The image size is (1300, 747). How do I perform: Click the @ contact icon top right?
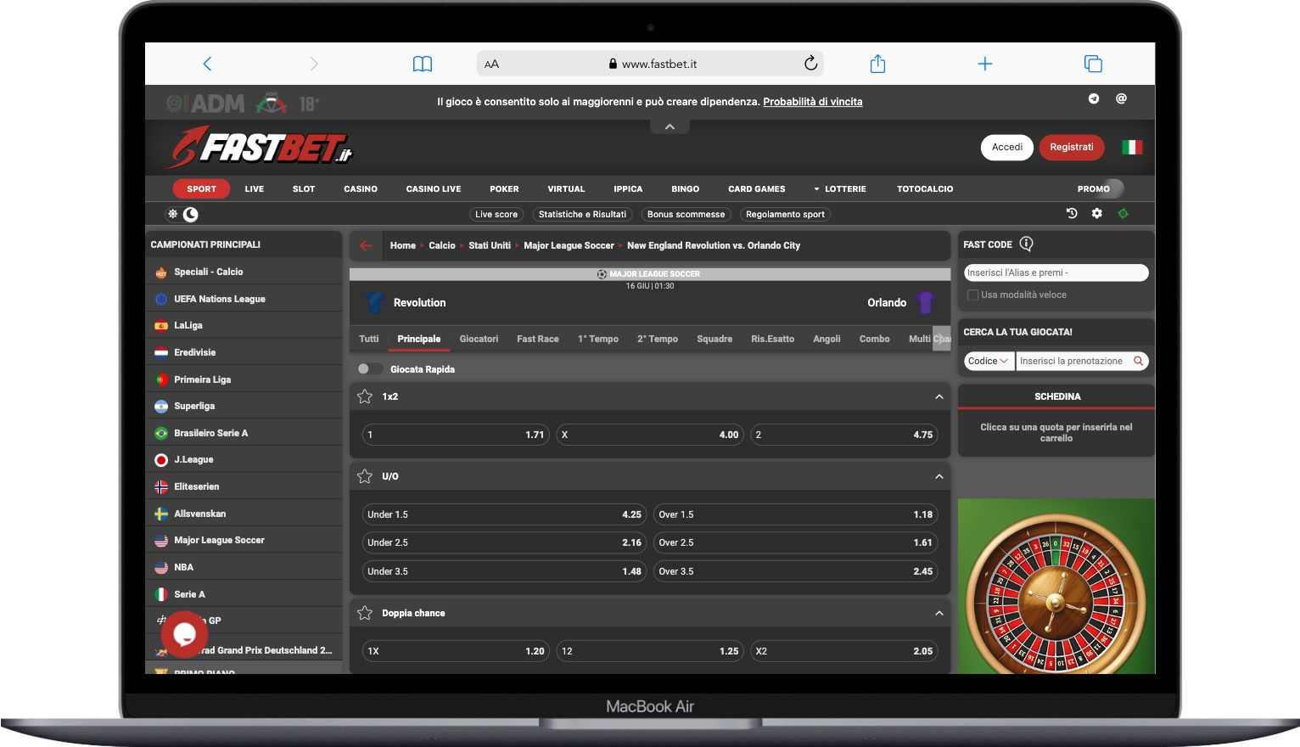[1121, 99]
